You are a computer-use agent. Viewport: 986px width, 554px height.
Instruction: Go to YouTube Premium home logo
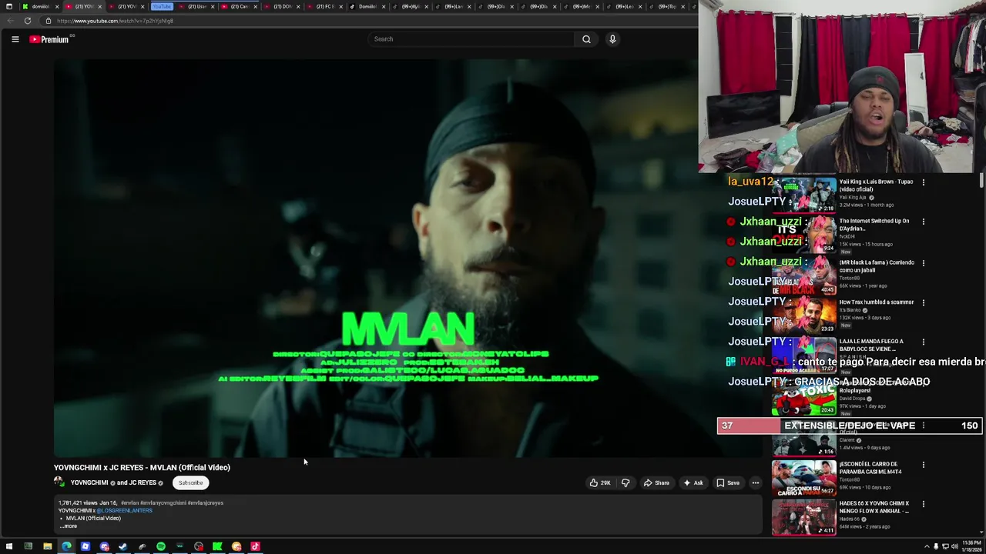click(49, 39)
